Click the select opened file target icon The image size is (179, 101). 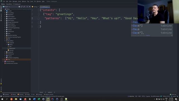point(19,7)
